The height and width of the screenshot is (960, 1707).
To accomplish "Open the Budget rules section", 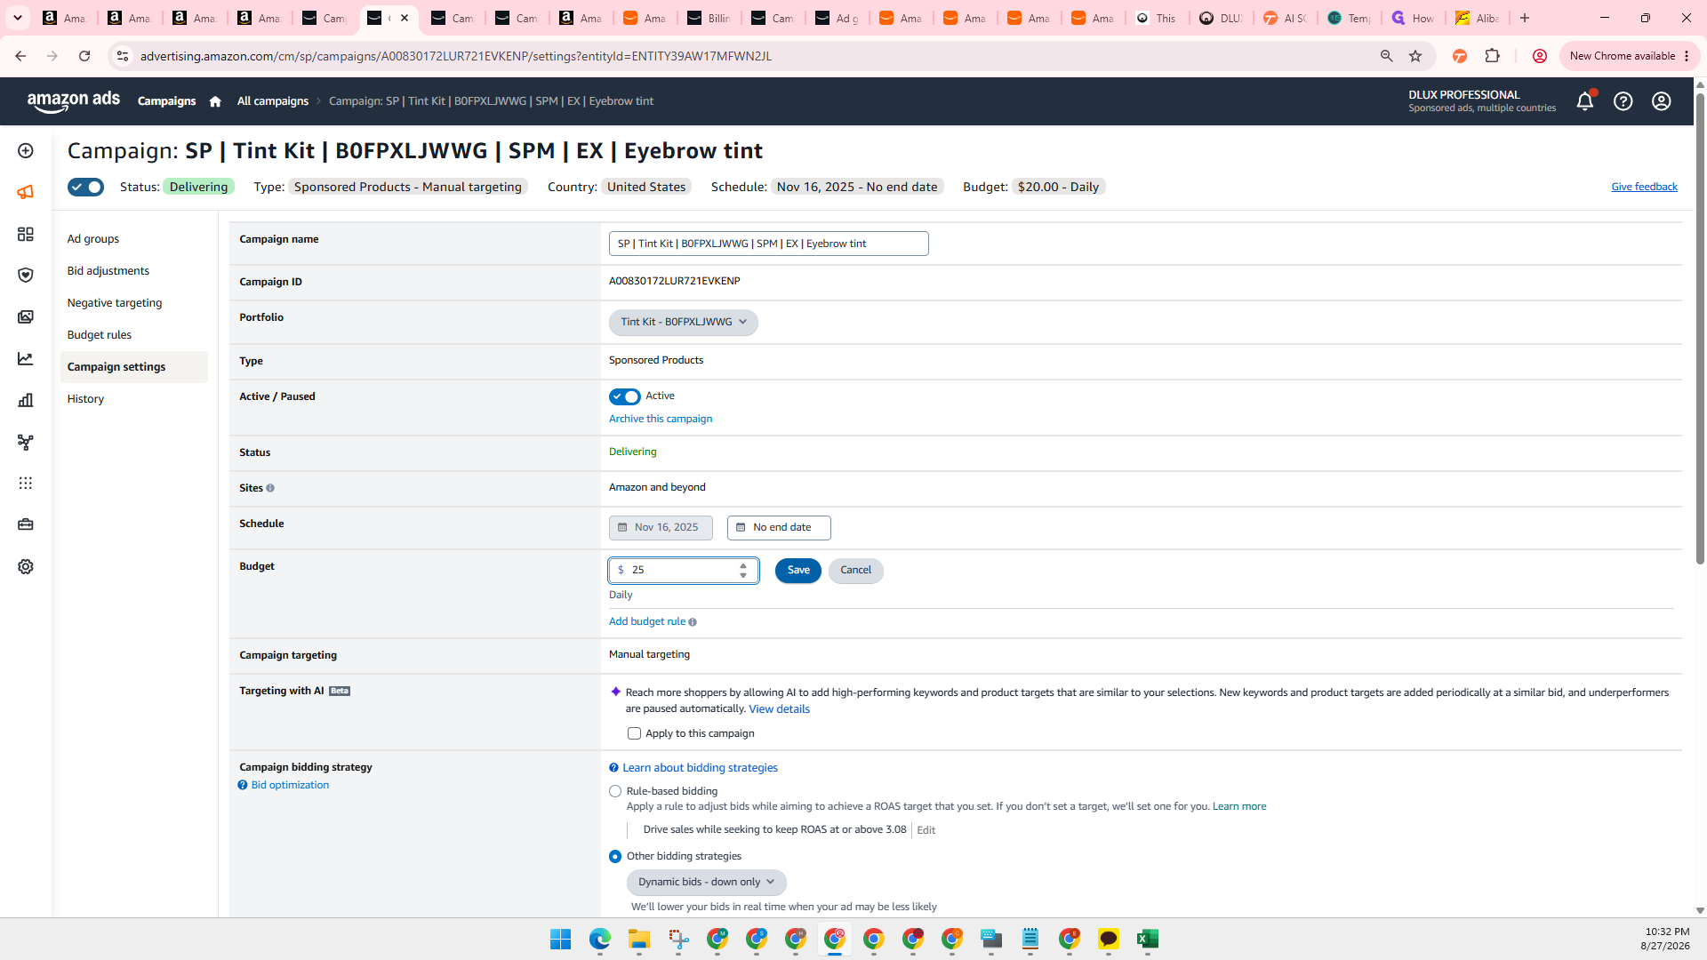I will coord(100,335).
